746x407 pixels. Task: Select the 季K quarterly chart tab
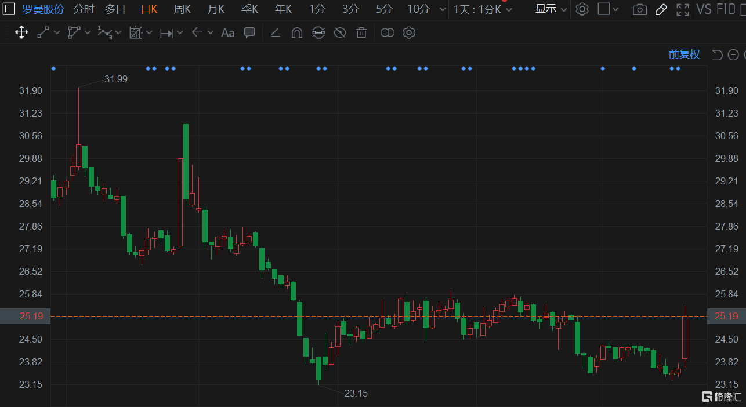[249, 9]
